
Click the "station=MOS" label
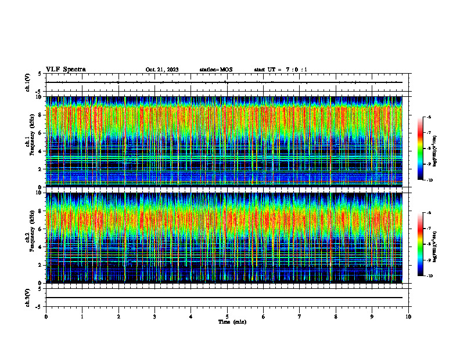tap(216, 70)
